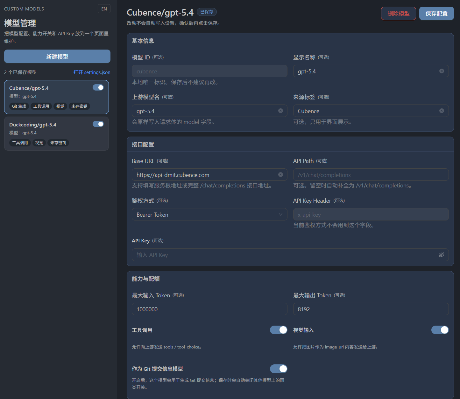Click the 上游模型名 gpt-5.4 input

pos(209,111)
